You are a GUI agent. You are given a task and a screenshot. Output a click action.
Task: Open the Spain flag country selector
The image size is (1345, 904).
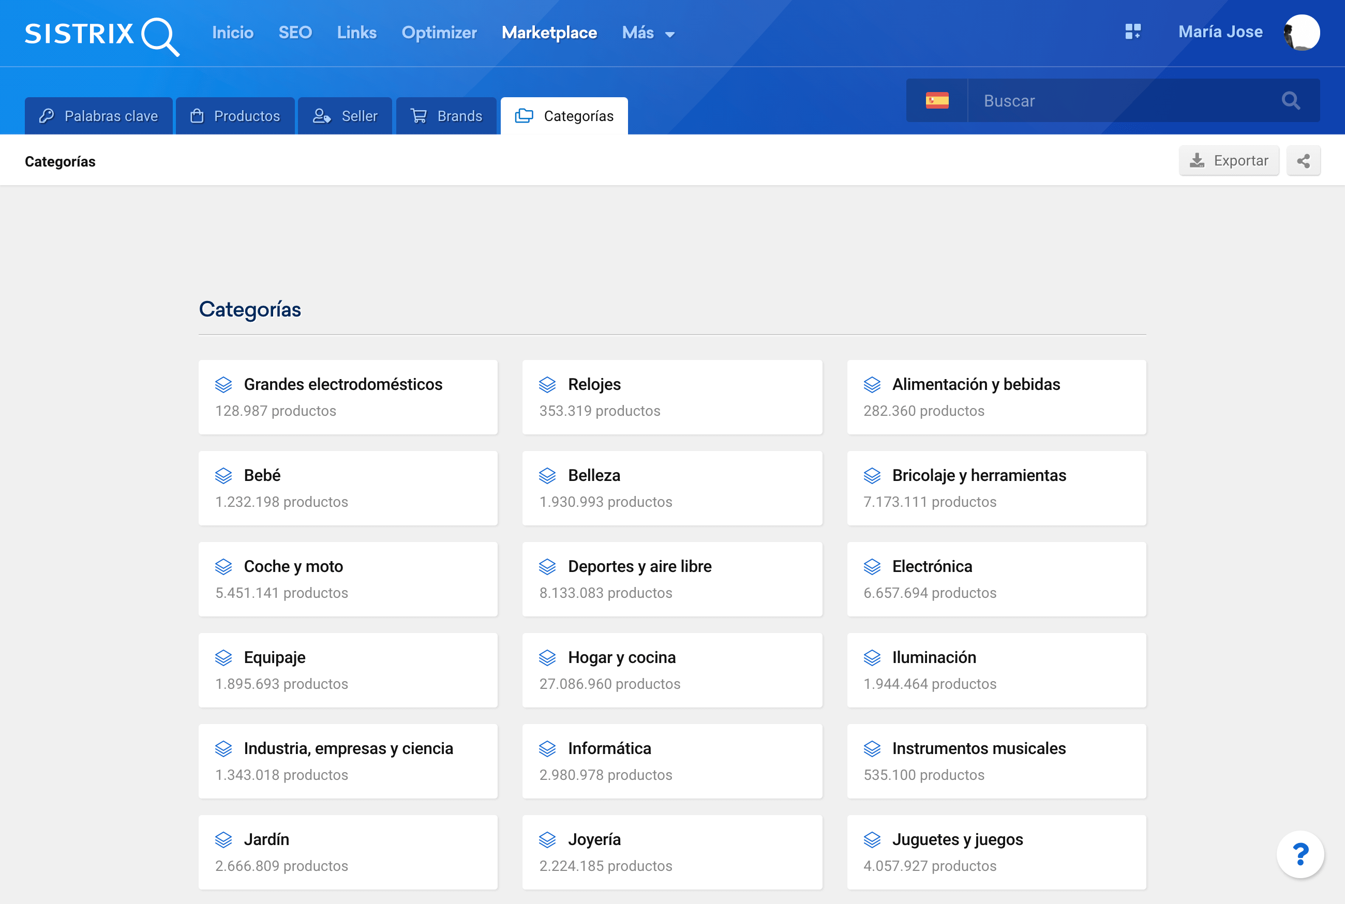[x=937, y=101]
